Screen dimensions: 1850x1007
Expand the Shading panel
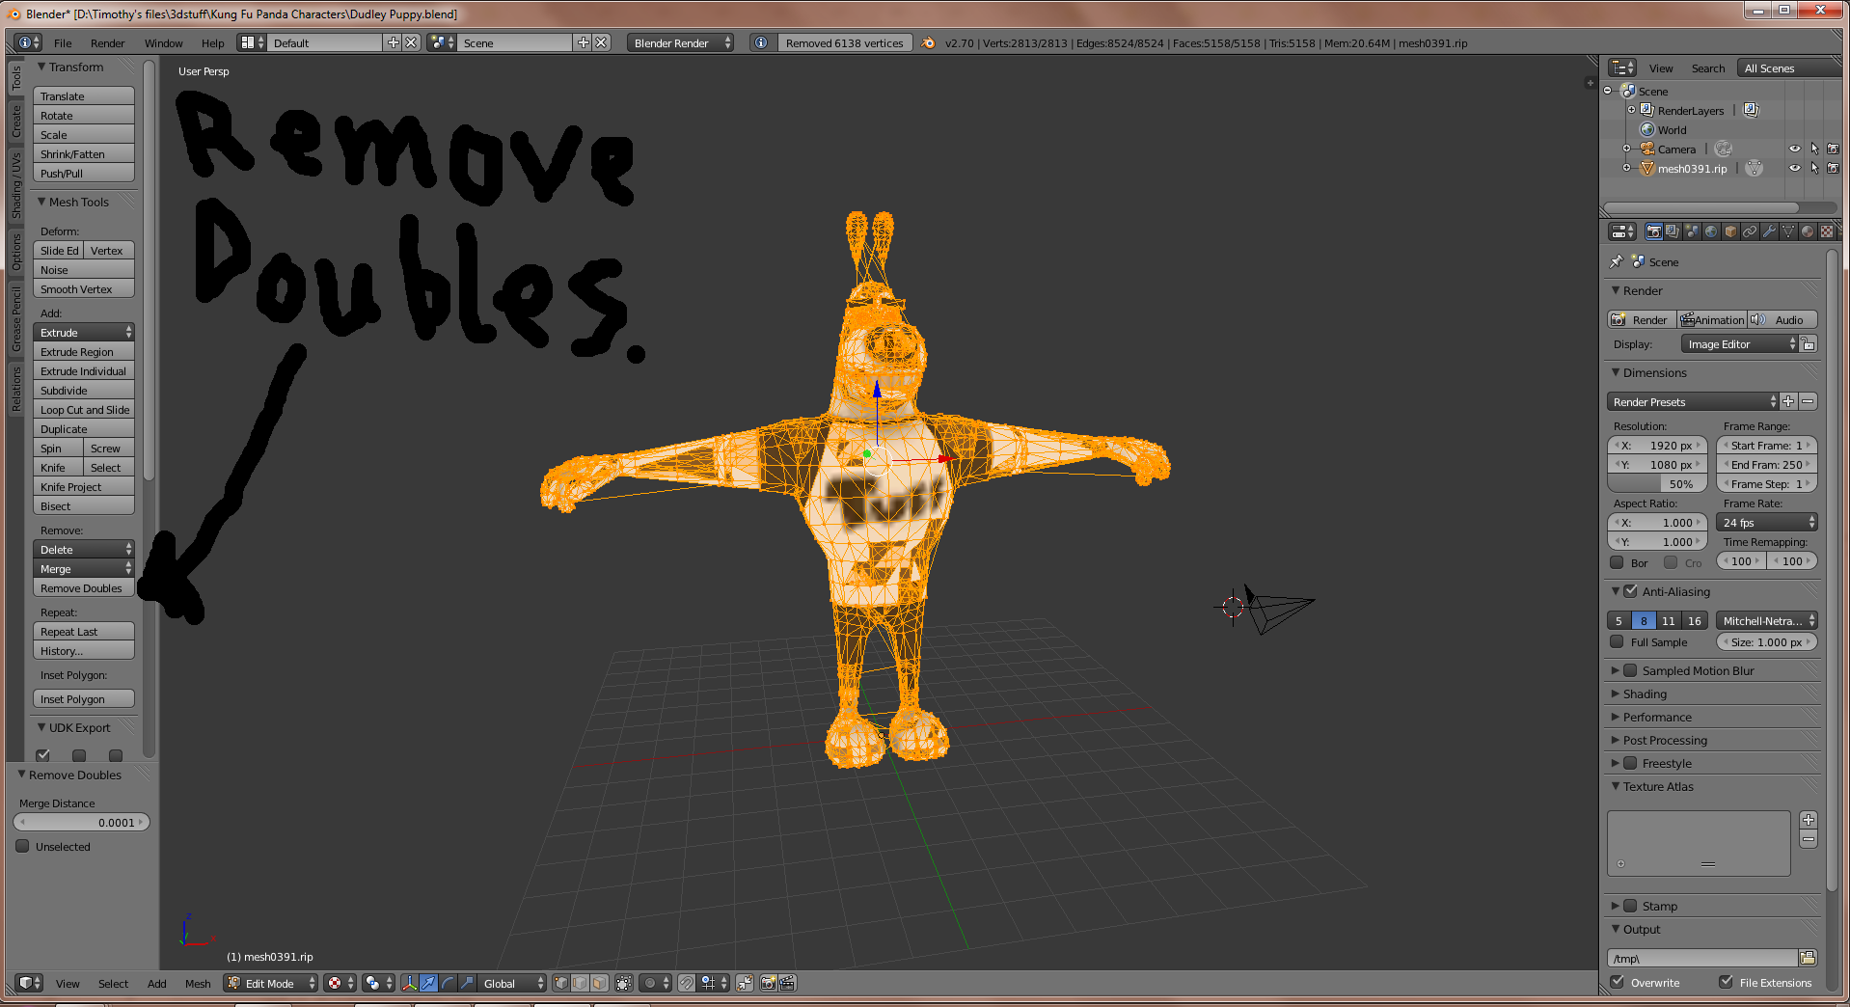pyautogui.click(x=1645, y=694)
